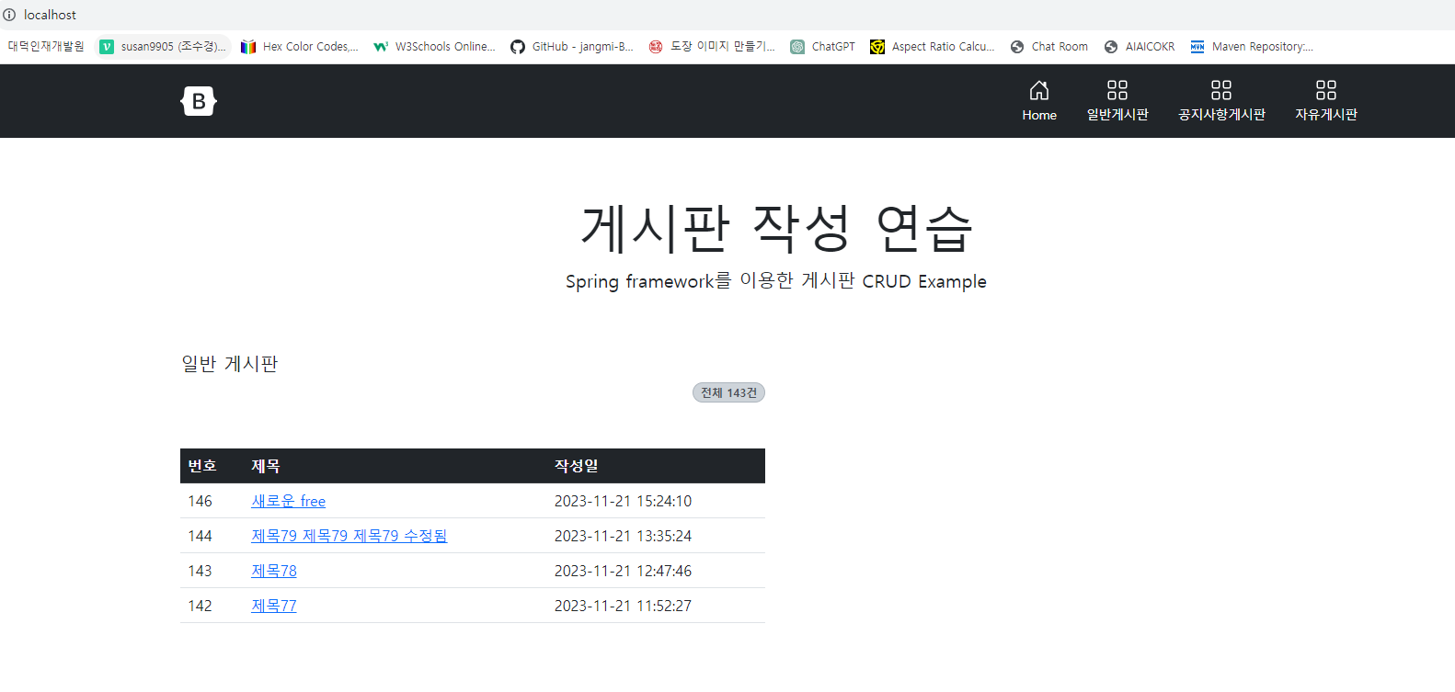Click the Aspect Ratio Calculator bookmark icon
This screenshot has height=692, width=1455.
(x=877, y=47)
